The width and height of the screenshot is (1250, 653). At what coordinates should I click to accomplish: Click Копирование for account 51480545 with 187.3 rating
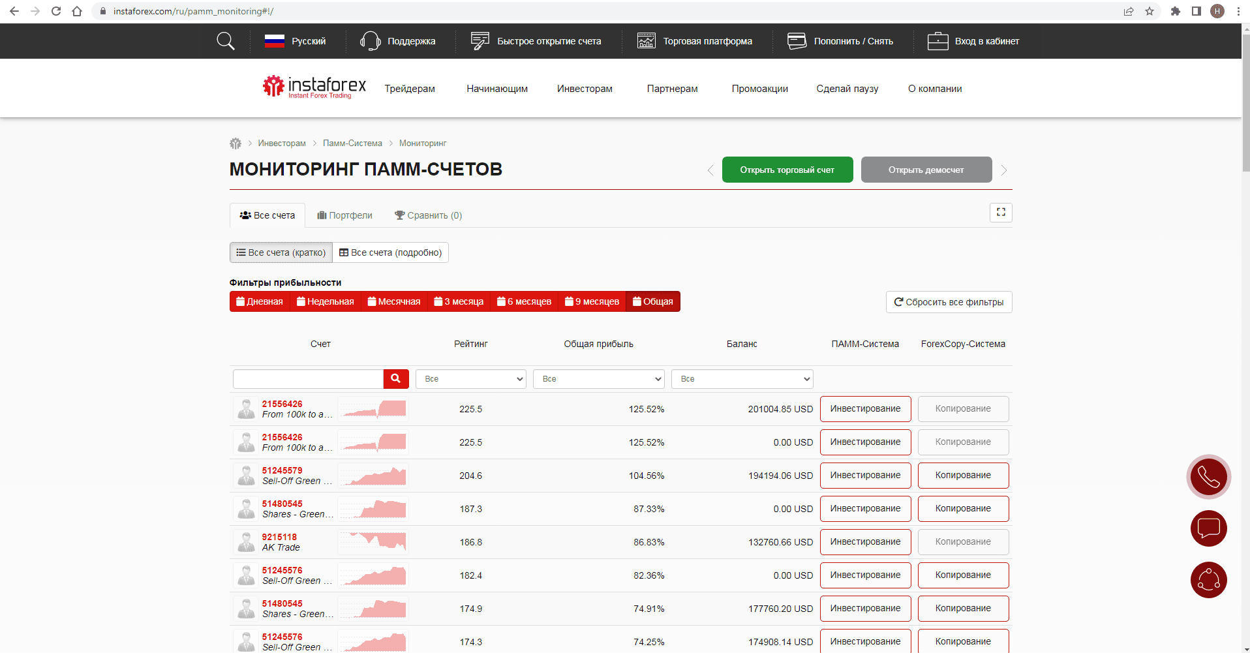pyautogui.click(x=964, y=509)
